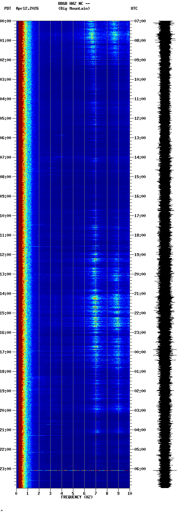Pick the 18:00 UTC time label

[140, 235]
